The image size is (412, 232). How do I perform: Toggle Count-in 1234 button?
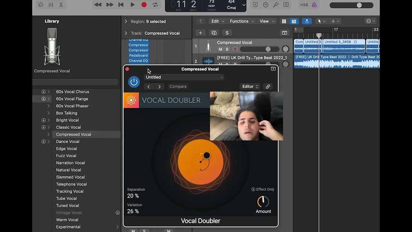coord(304,5)
